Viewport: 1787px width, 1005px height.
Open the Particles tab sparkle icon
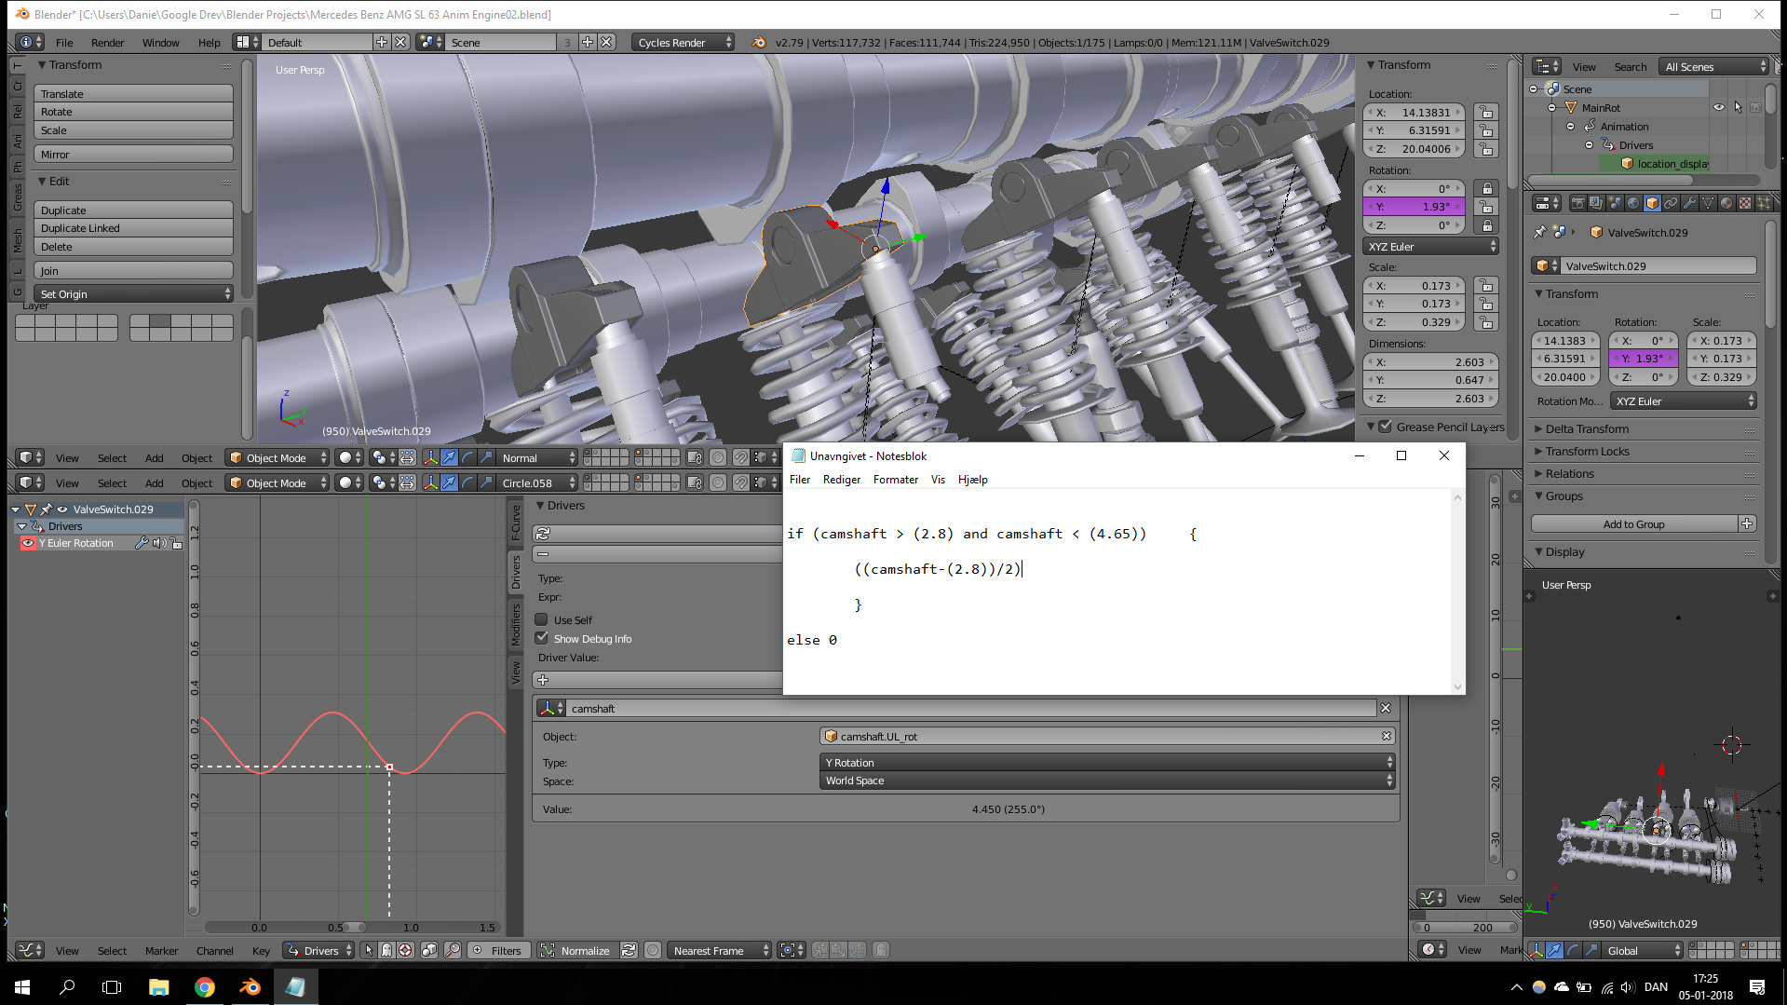[x=1764, y=203]
